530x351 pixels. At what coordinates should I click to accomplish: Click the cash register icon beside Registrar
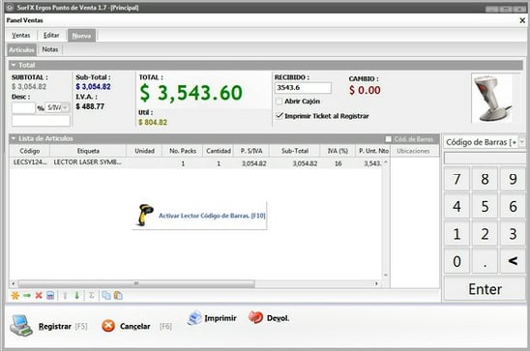click(x=21, y=325)
